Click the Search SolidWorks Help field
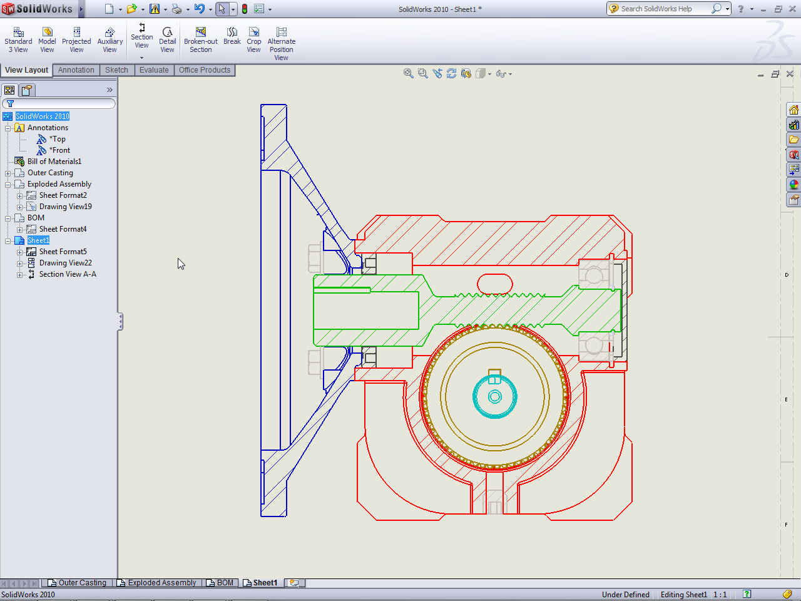 click(663, 9)
